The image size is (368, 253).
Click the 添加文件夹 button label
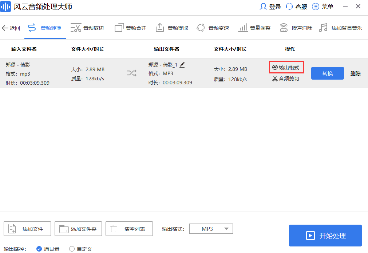coord(84,229)
